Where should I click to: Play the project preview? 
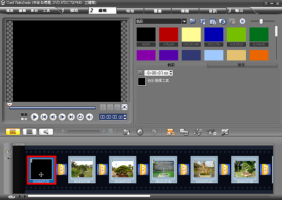click(34, 117)
